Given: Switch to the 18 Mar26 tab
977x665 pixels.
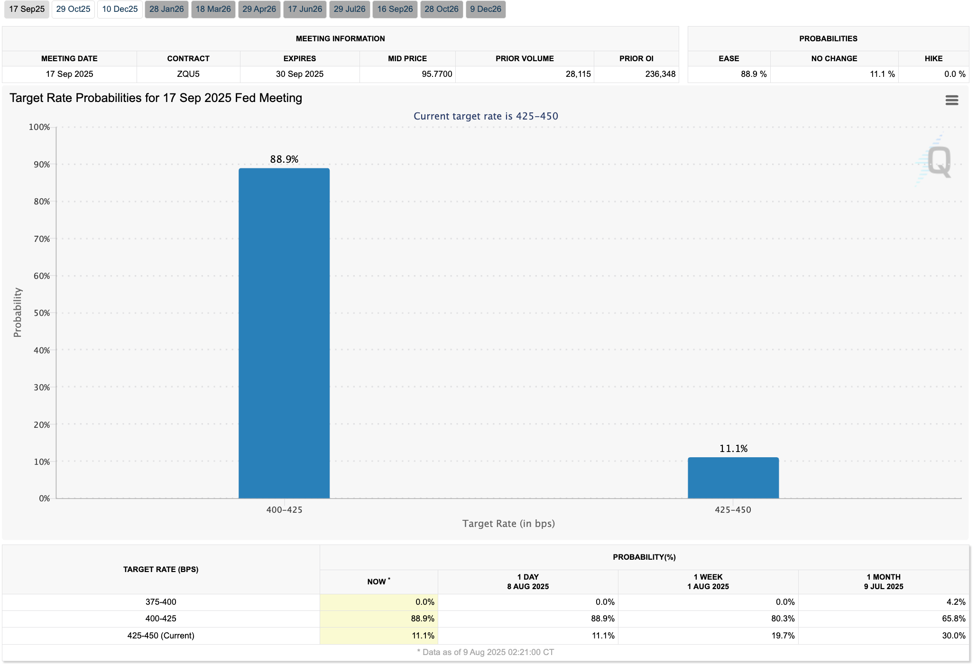Looking at the screenshot, I should tap(213, 9).
